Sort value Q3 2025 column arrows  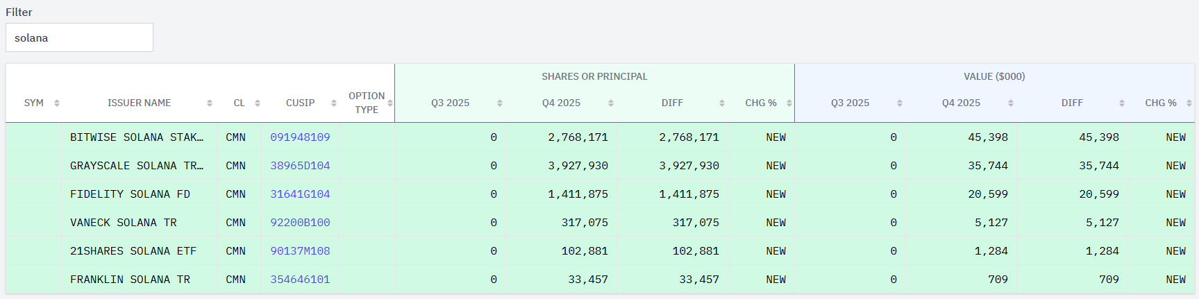[x=900, y=103]
